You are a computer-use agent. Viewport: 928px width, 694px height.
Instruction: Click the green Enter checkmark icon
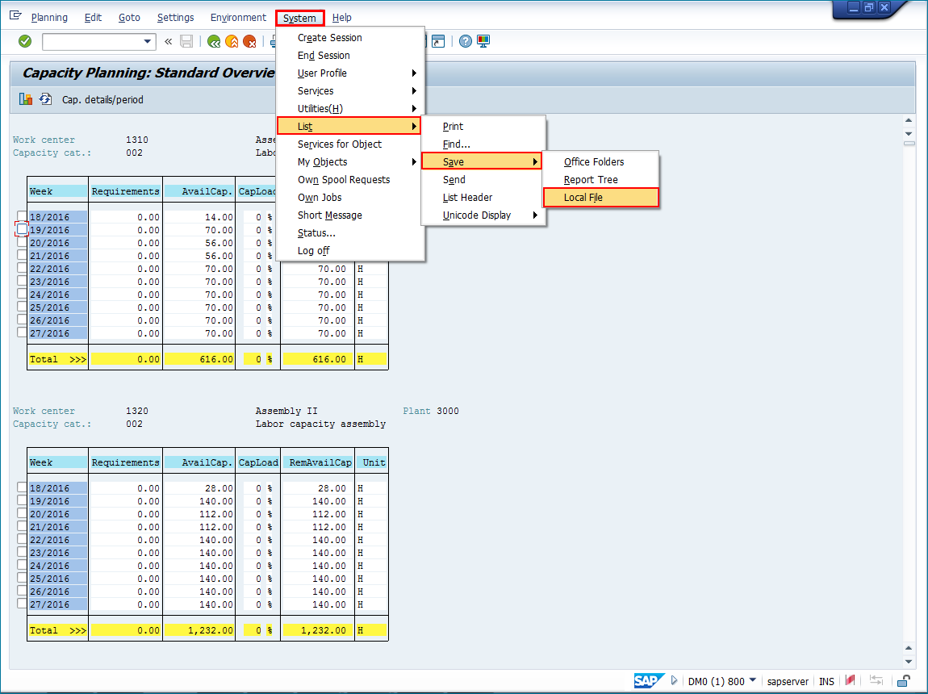25,41
